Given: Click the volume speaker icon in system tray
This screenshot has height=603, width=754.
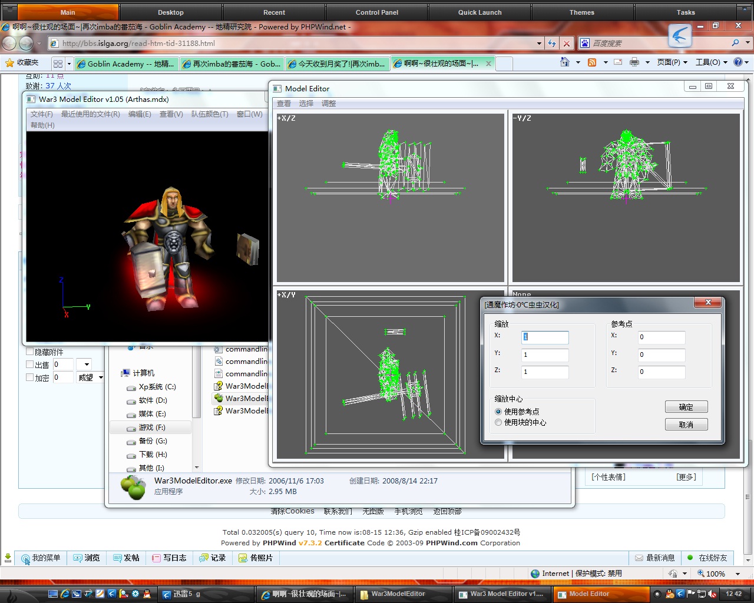Looking at the screenshot, I should [712, 594].
